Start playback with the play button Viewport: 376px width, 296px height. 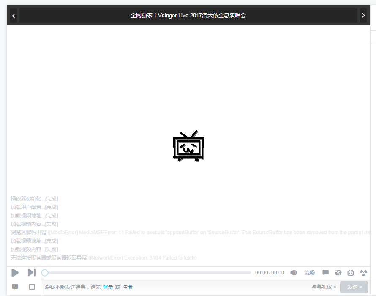(15, 272)
